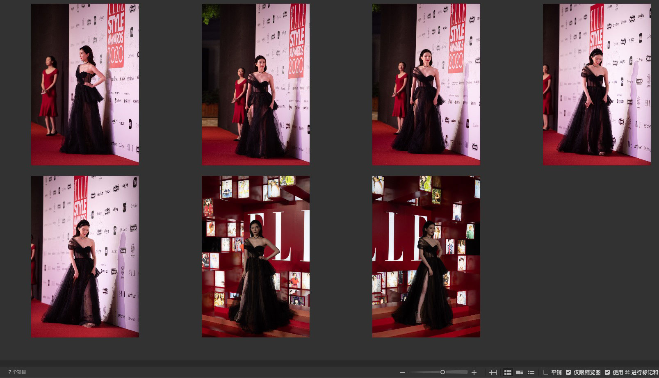The image size is (659, 378).
Task: Switch to list view
Action: (x=531, y=372)
